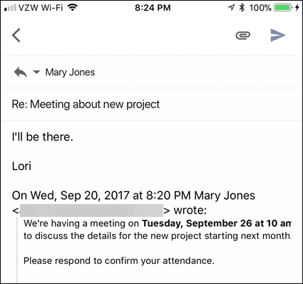Tap the Lori signature line
Screen dimensions: 303x284
pyautogui.click(x=21, y=166)
